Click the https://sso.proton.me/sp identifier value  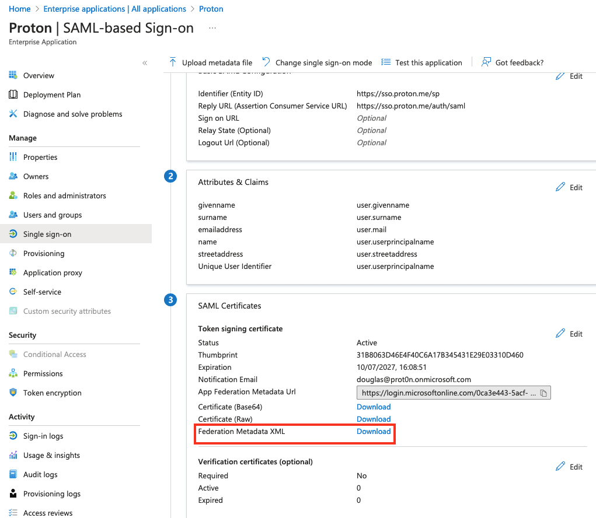click(398, 93)
